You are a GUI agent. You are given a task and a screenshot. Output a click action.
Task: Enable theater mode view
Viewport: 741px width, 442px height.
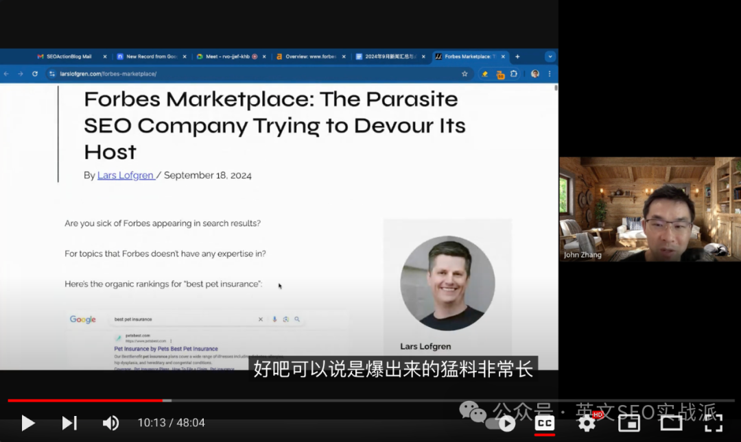pyautogui.click(x=671, y=423)
